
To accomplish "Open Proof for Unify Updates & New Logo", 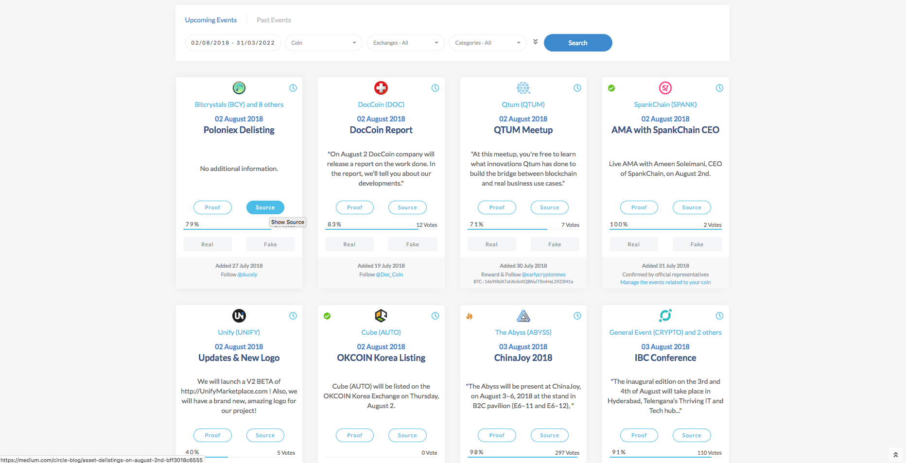I will click(x=212, y=435).
